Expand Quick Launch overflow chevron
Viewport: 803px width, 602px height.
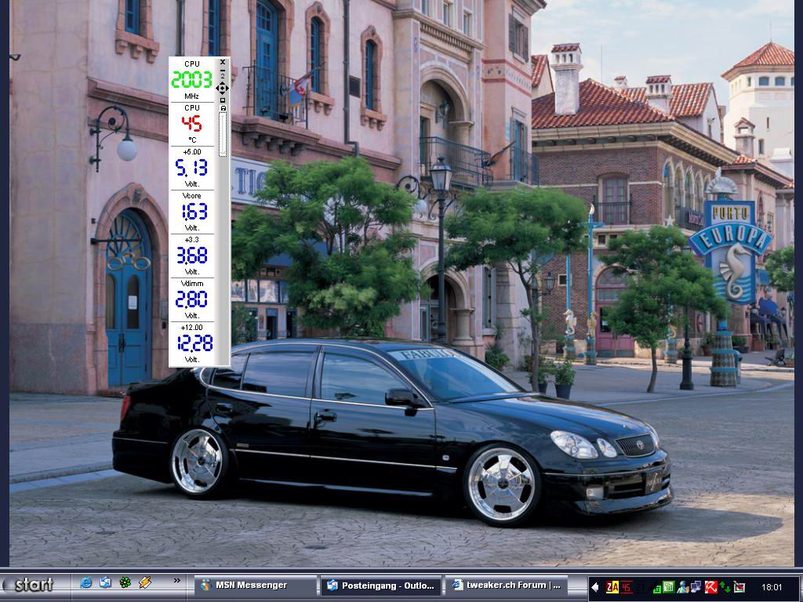pos(176,581)
